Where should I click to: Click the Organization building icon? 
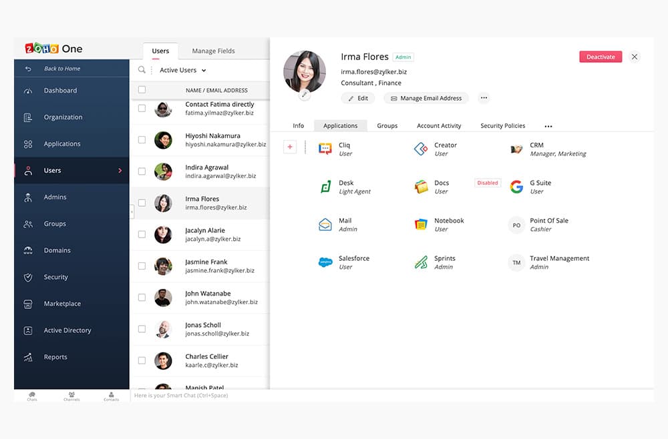(x=28, y=117)
